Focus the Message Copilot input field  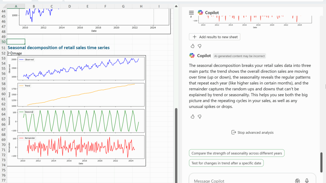point(239,181)
